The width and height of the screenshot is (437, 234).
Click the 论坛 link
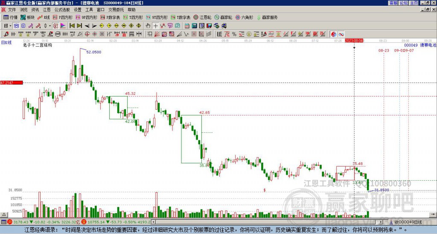pos(403,3)
